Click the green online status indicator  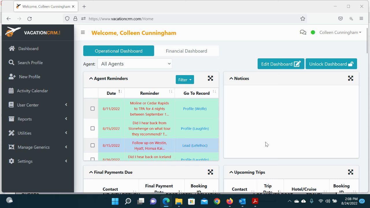point(313,32)
